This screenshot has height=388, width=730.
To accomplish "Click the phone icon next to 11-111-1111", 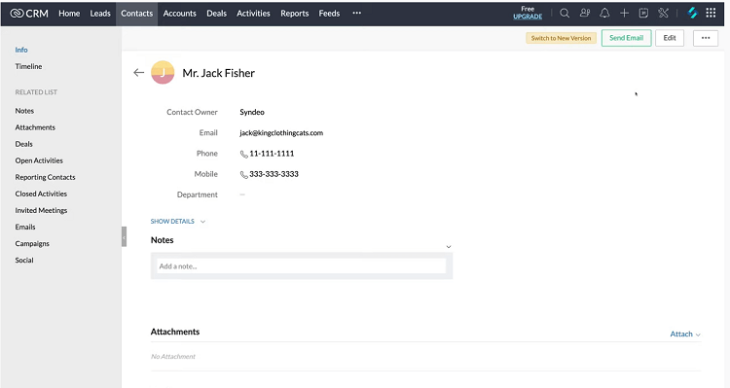I will (243, 154).
